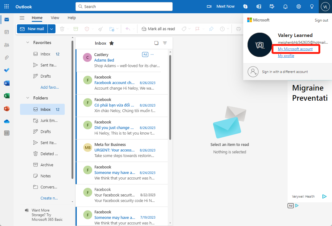
Task: Click the Skype icon in header
Action: coord(245,6)
